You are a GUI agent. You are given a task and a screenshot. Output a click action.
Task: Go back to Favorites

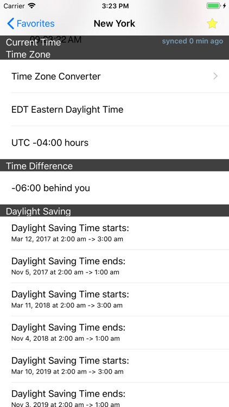(x=30, y=24)
